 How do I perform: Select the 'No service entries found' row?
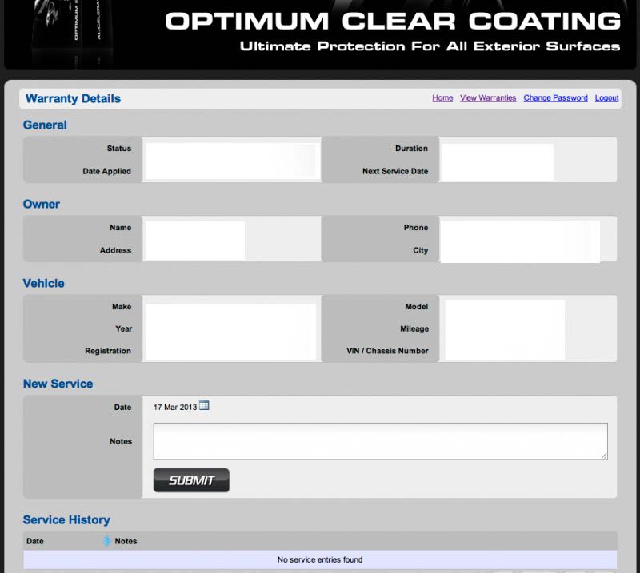coord(320,559)
